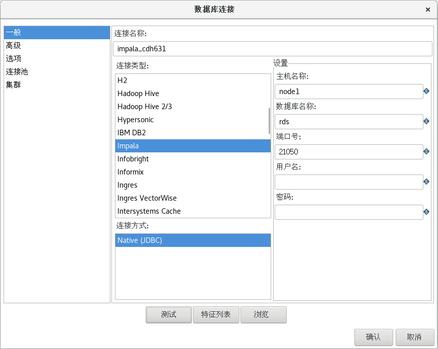Screen dimensions: 438x349
Task: Focus the 主机名称 field containing node1
Action: pyautogui.click(x=349, y=92)
